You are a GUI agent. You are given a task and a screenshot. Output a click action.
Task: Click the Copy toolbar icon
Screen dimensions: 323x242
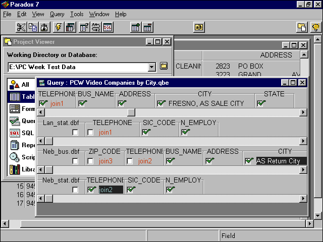(33, 27)
